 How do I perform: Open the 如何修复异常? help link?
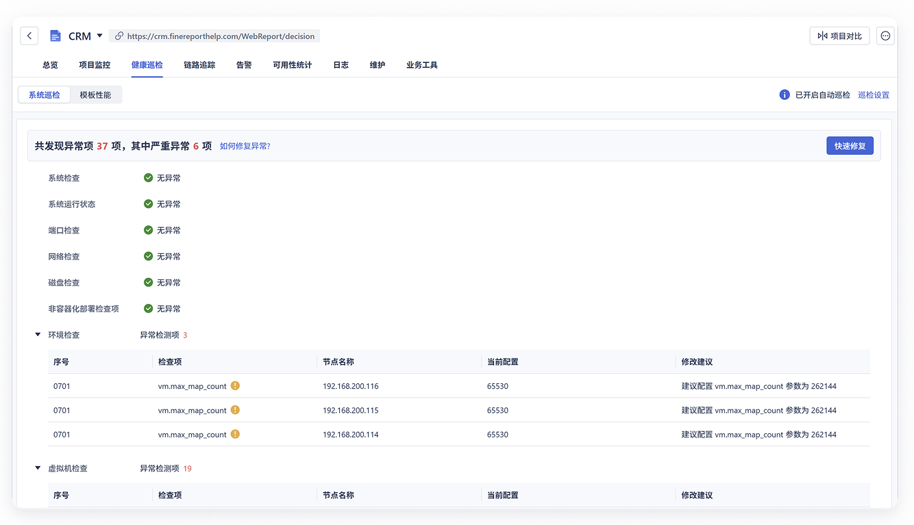245,146
